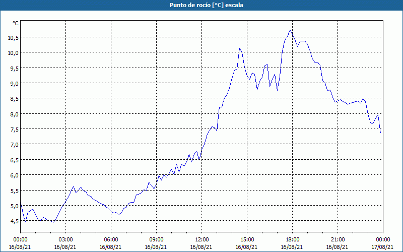
Task: Click the 7,5 y-axis label
Action: tap(15, 130)
